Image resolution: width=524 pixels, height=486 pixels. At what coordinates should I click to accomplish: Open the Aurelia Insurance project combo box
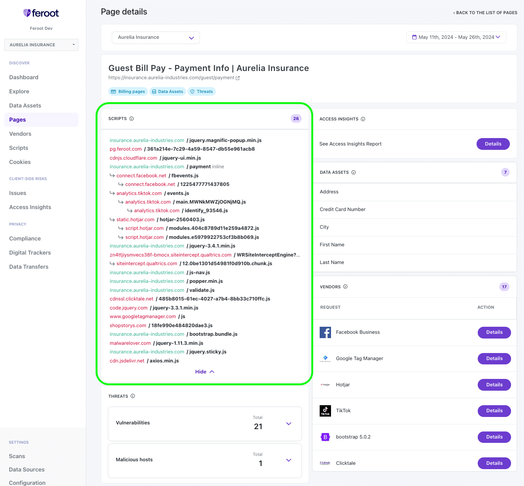click(156, 38)
